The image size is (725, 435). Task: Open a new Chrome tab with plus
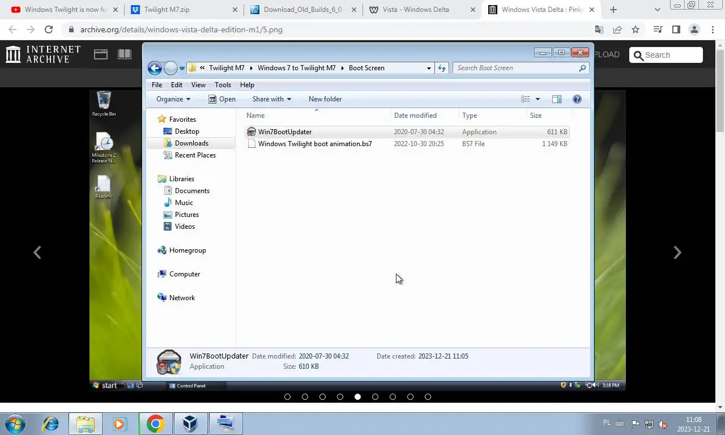[x=613, y=10]
